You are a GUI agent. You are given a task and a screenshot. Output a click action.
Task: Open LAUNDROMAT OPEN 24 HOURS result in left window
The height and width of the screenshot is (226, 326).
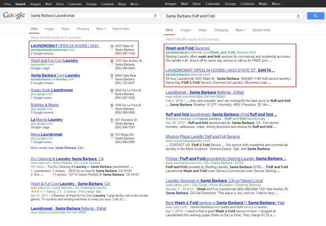point(67,46)
